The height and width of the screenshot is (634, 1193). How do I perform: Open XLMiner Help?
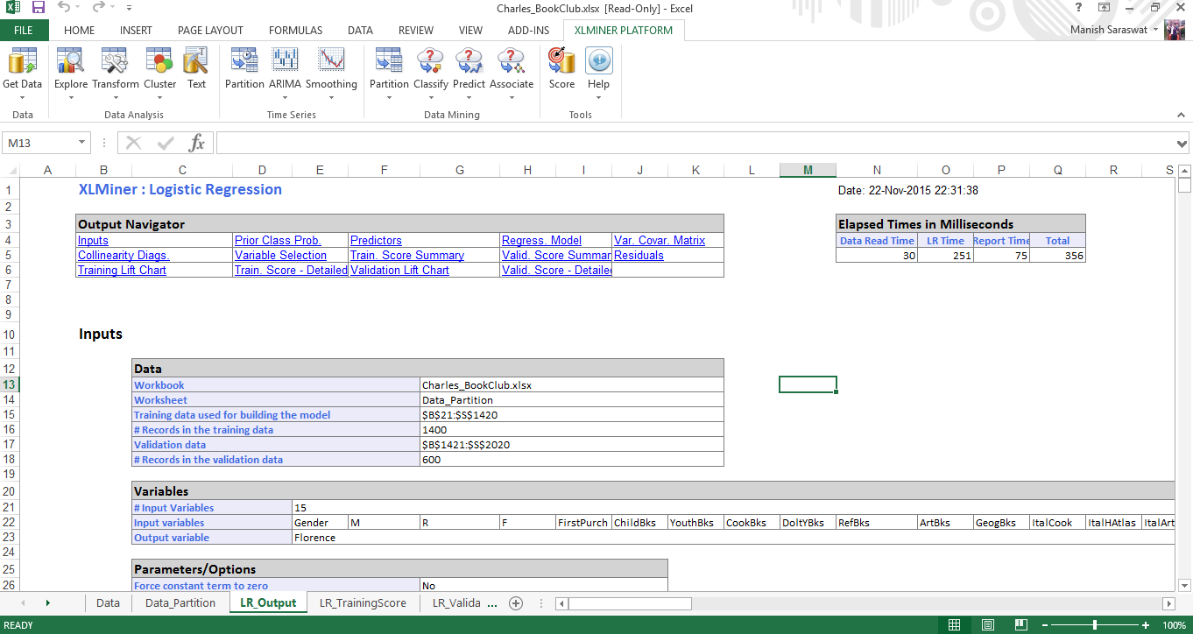pos(598,70)
